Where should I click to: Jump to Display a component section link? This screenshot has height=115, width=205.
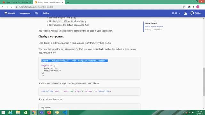[153, 30]
